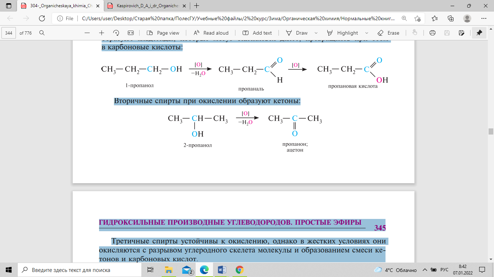Open Mail app from taskbar

coord(187,270)
